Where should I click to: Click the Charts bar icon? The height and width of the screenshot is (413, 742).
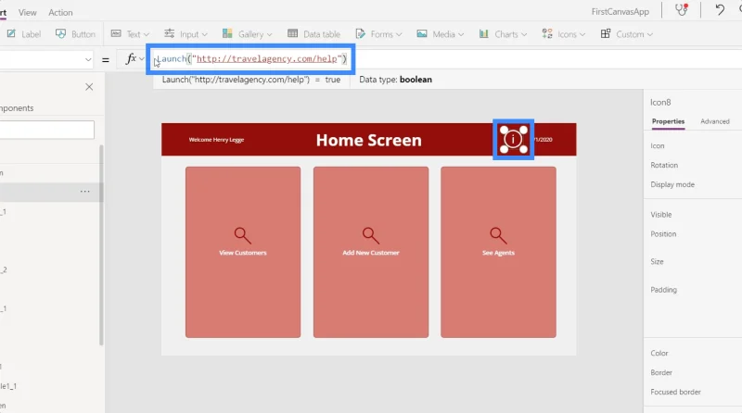click(483, 33)
